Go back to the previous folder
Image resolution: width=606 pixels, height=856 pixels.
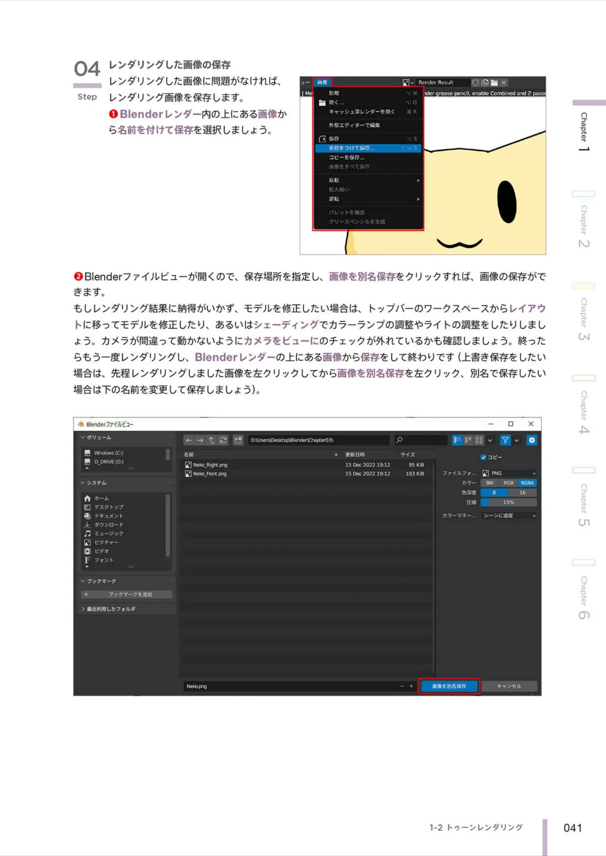coord(189,440)
